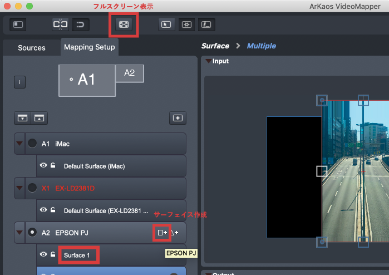Add triangle surface to EPSON PJ
Screen dimensions: 389x275
point(175,233)
